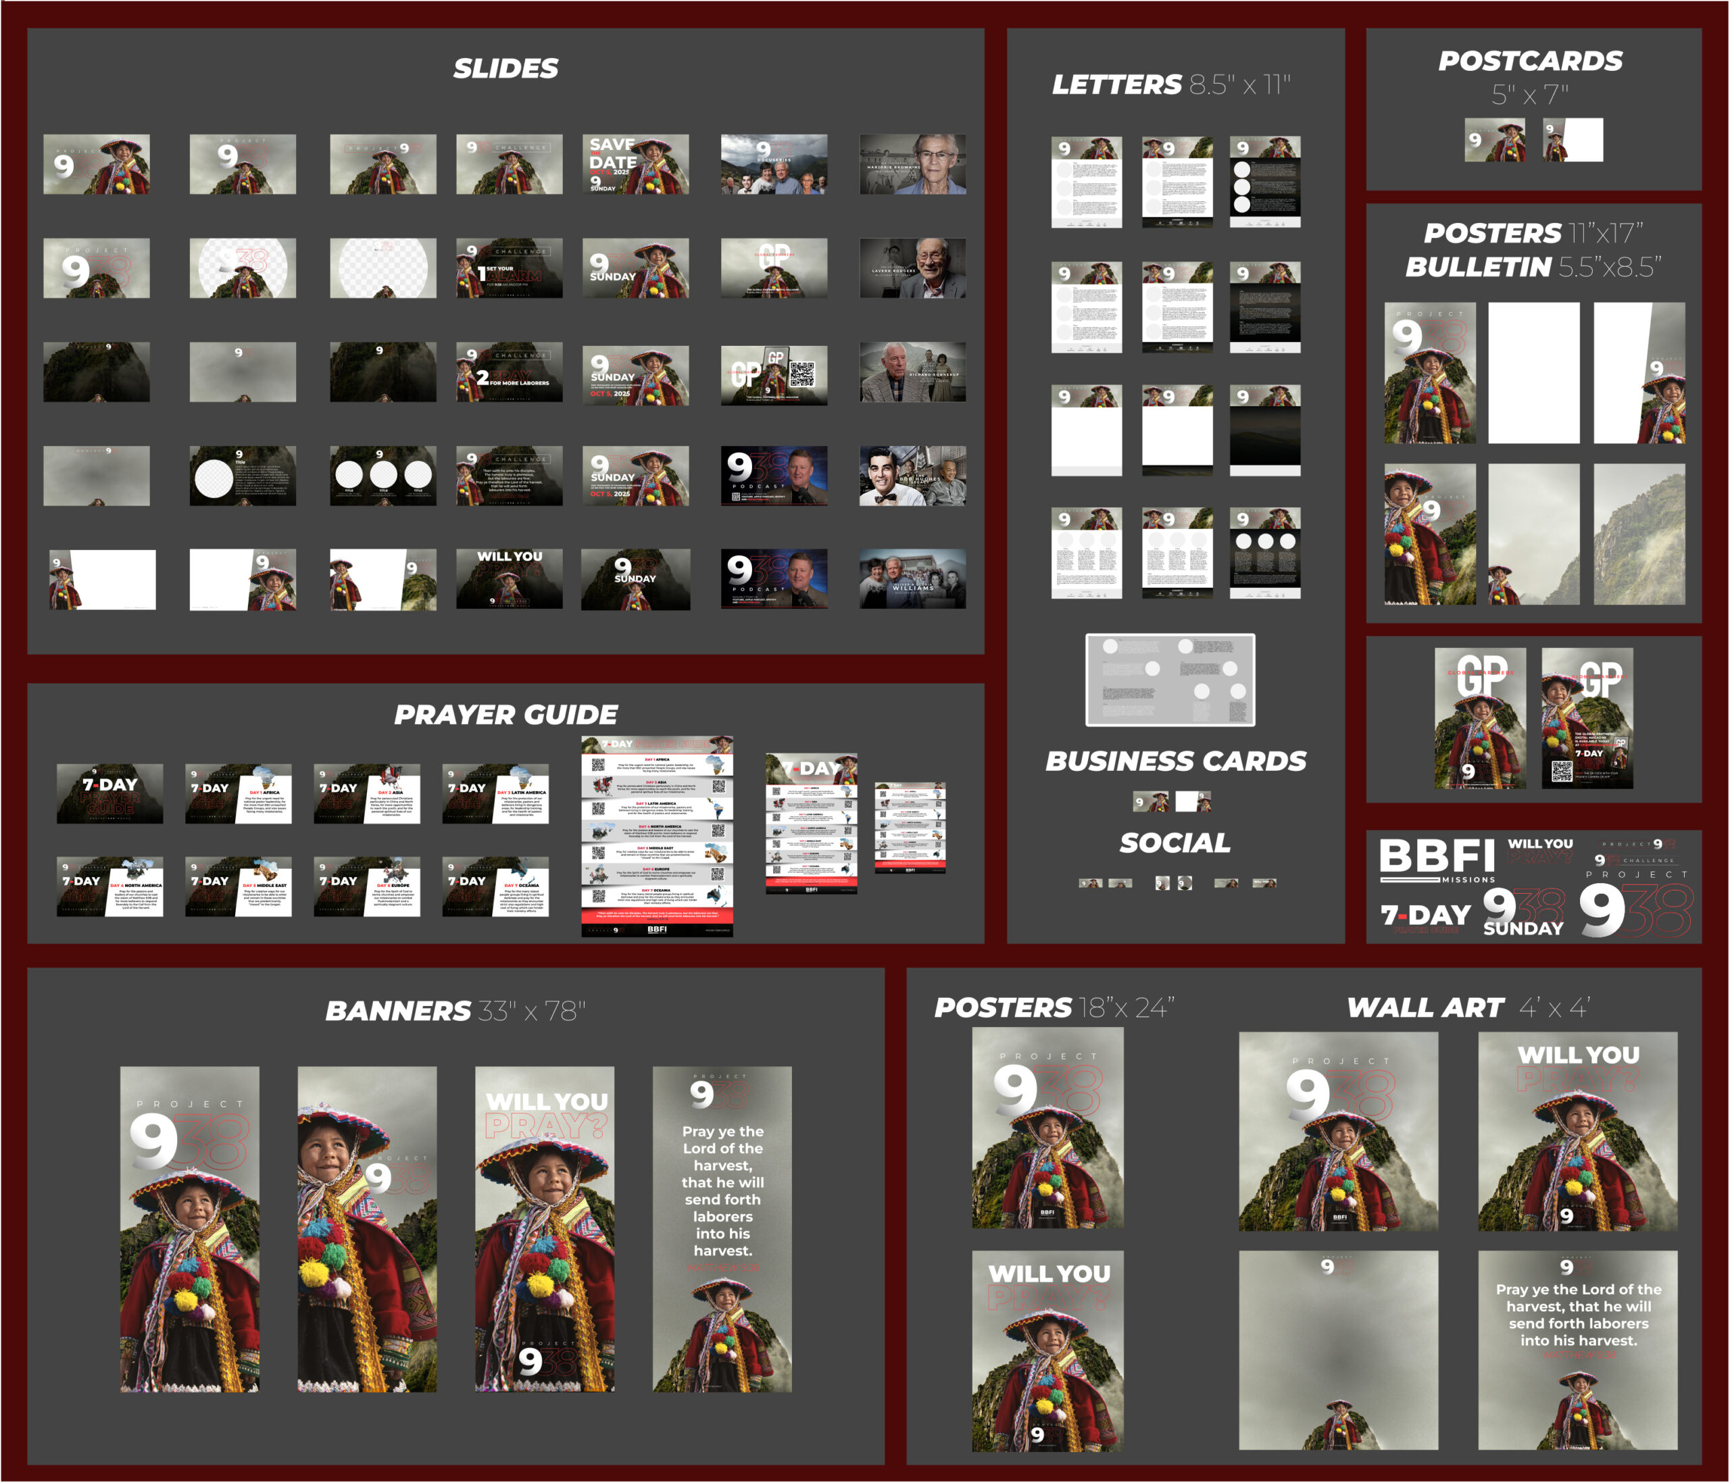
Task: Select the large full-page 7-Day prayer guide
Action: click(x=657, y=836)
